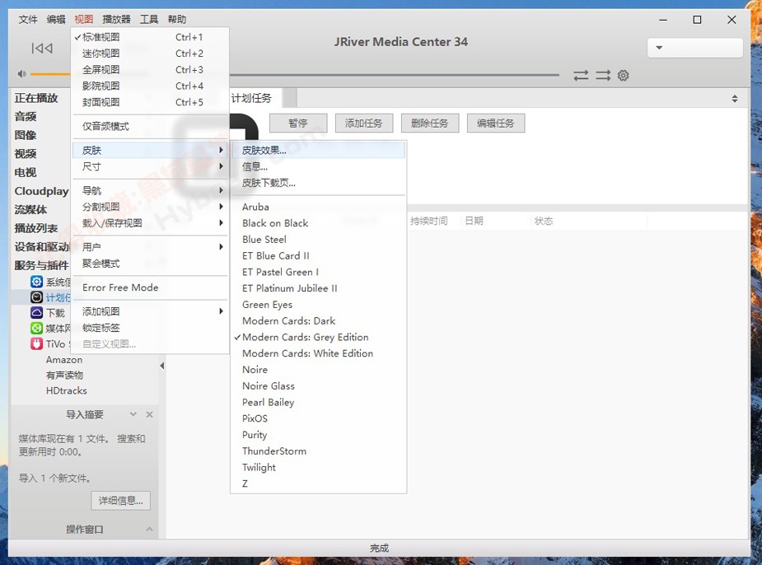The width and height of the screenshot is (762, 565).
Task: Expand the 添加视图 submenu
Action: [x=150, y=311]
